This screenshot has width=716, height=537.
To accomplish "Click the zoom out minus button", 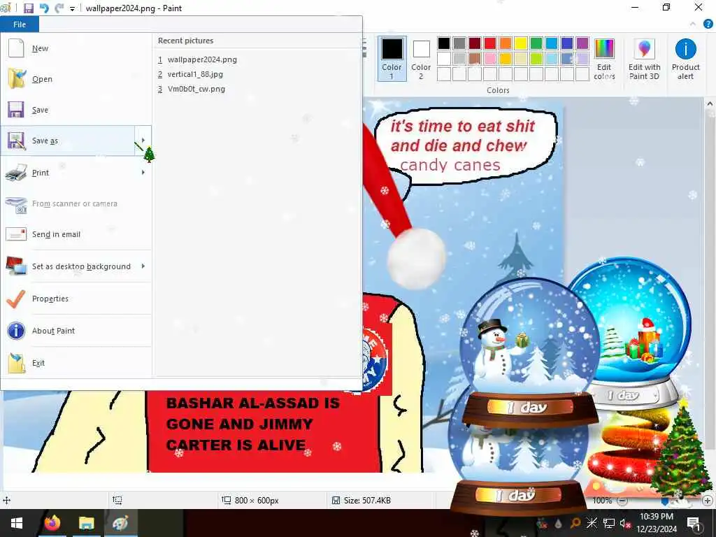I will coord(622,501).
